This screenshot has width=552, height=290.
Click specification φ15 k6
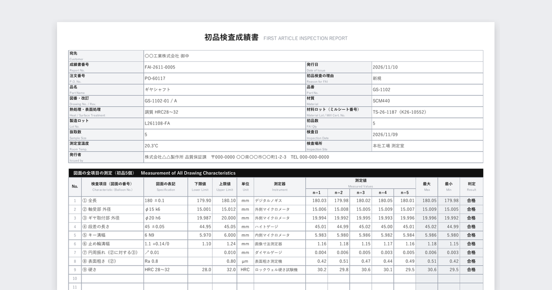166,209
